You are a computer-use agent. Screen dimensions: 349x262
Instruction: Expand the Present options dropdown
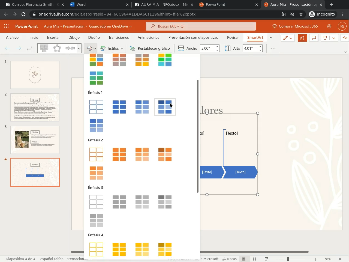point(334,38)
